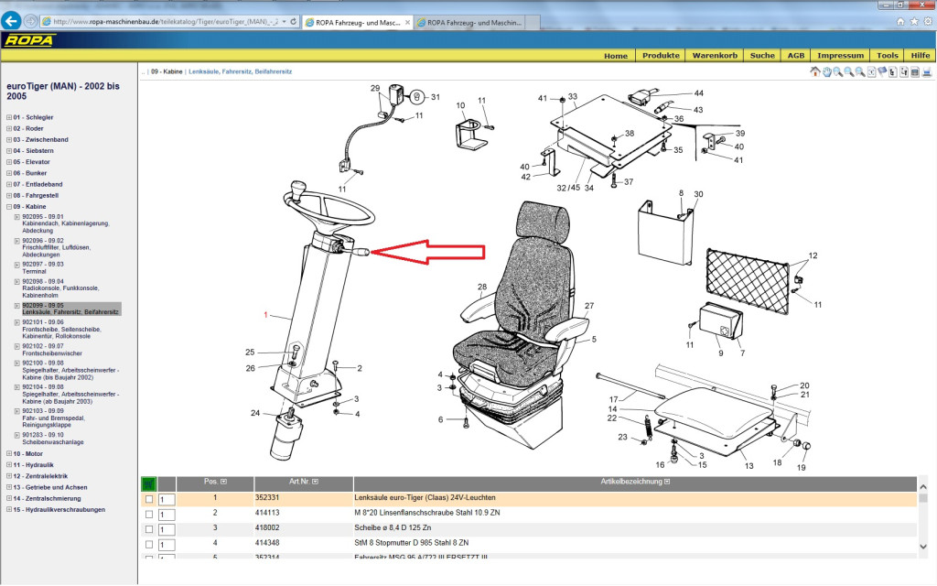The image size is (937, 586).
Task: Tick the checkbox for article 414113
Action: [x=149, y=515]
